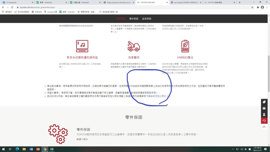Click the volume speaker tray icon
This screenshot has height=152, width=270.
pyautogui.click(x=241, y=149)
